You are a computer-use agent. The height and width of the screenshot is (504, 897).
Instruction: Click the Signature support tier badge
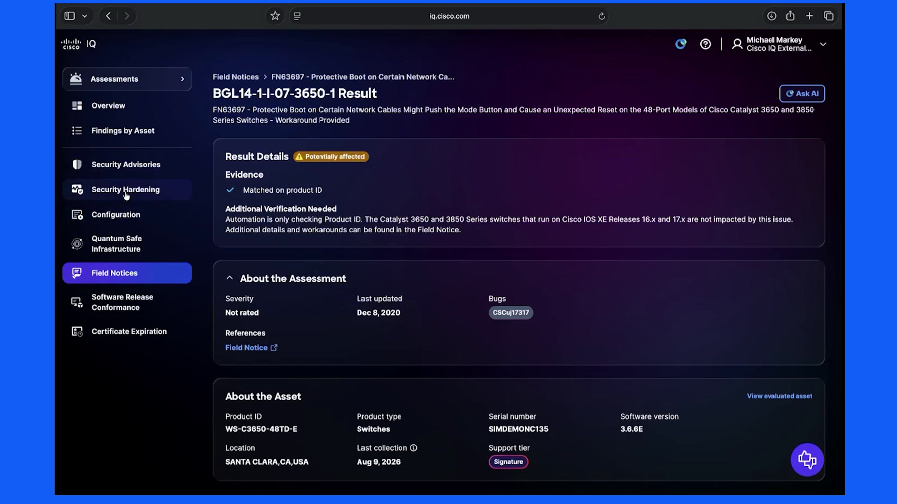(508, 462)
